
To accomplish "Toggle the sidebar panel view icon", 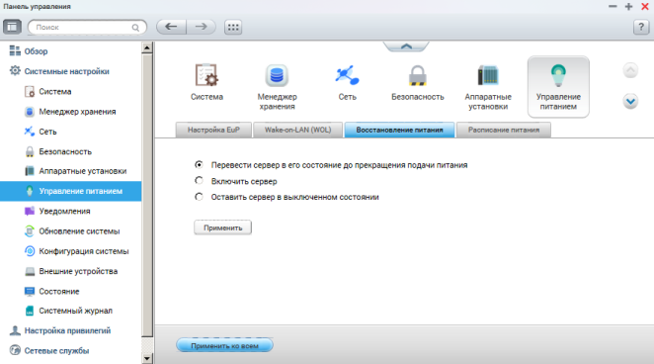I will click(12, 27).
